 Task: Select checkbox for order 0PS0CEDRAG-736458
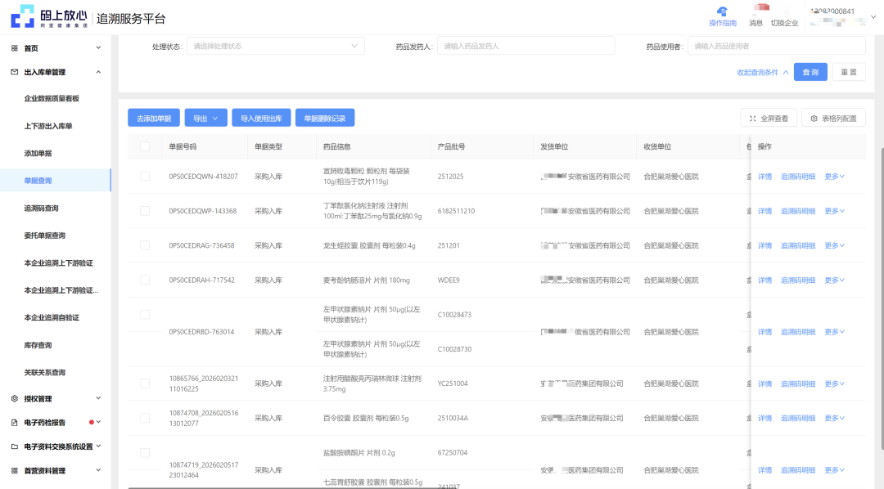pos(145,245)
